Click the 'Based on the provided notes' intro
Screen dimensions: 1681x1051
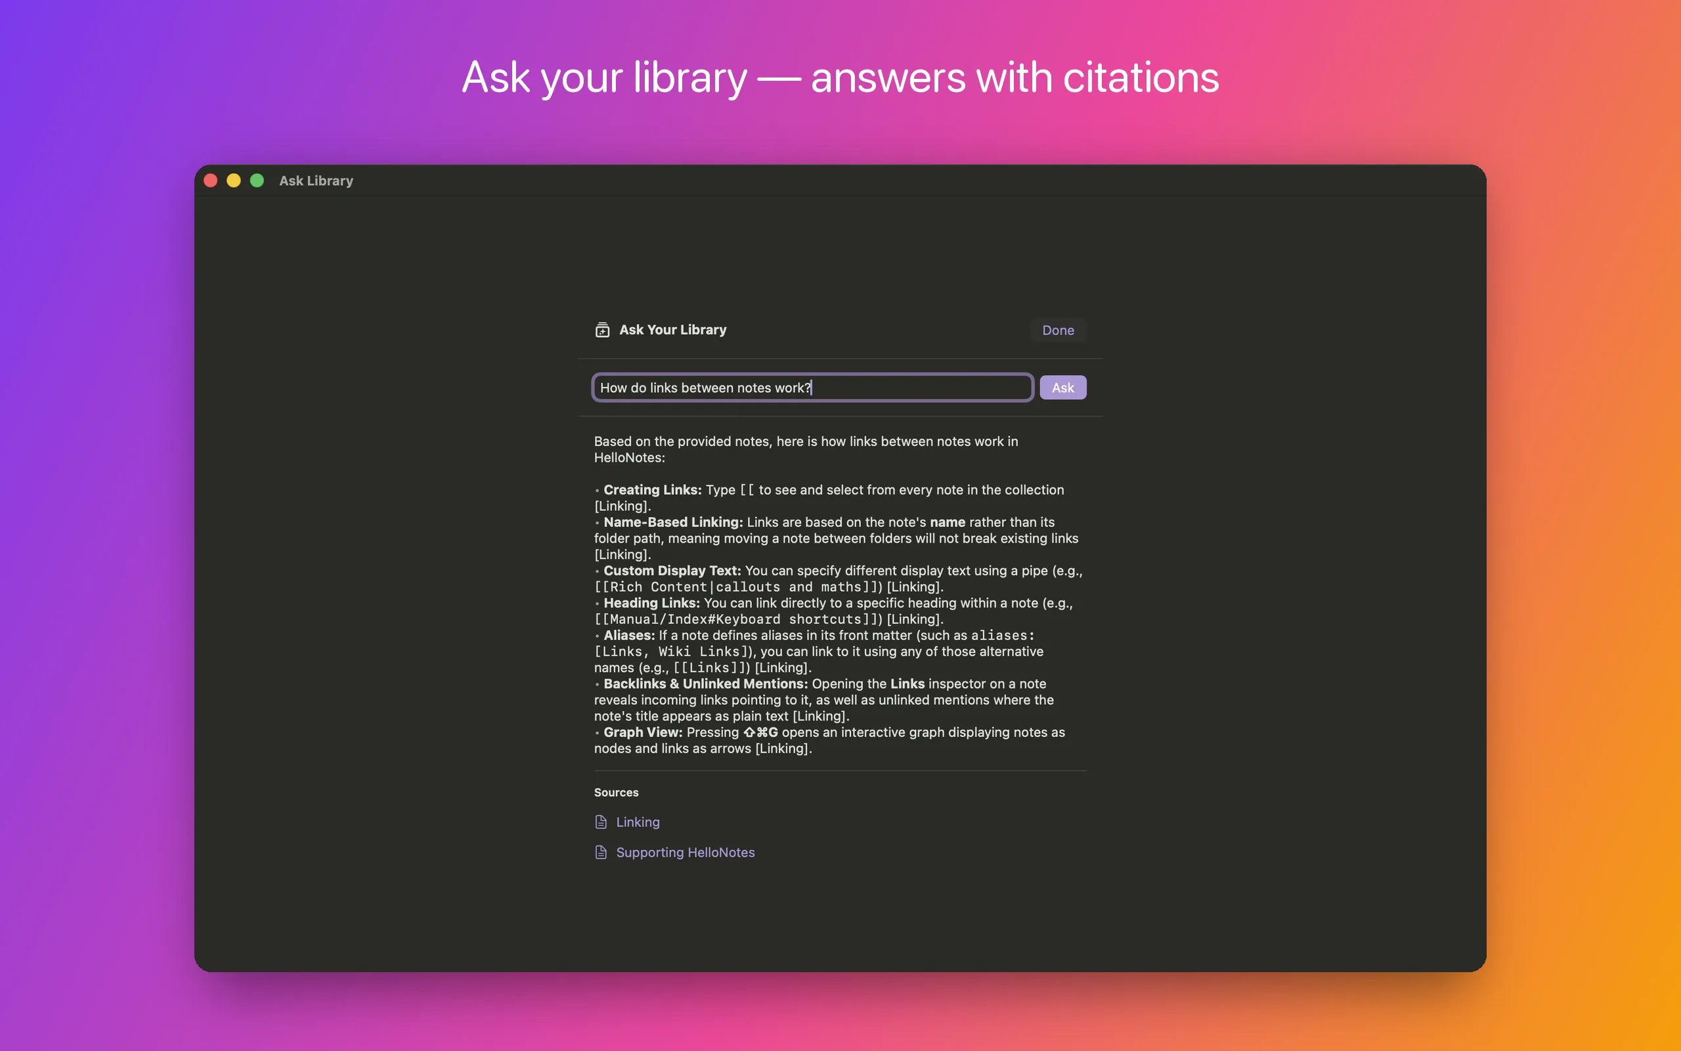pos(806,450)
